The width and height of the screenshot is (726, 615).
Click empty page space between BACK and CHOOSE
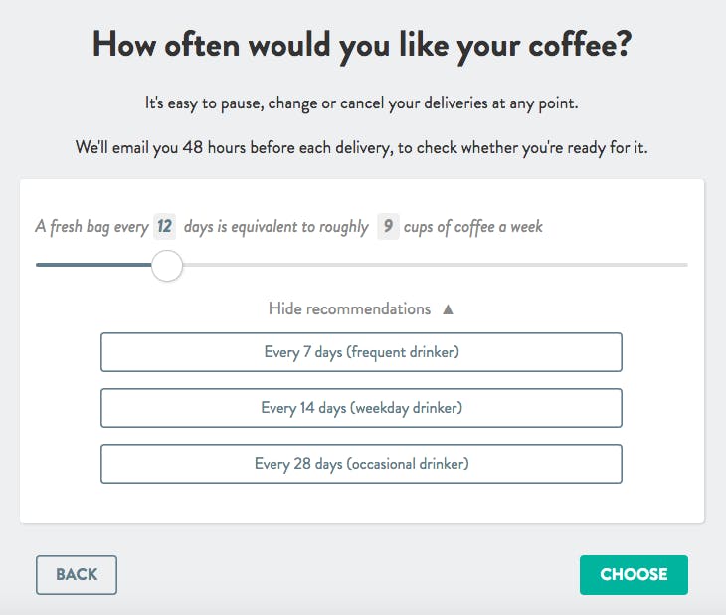[x=348, y=574]
